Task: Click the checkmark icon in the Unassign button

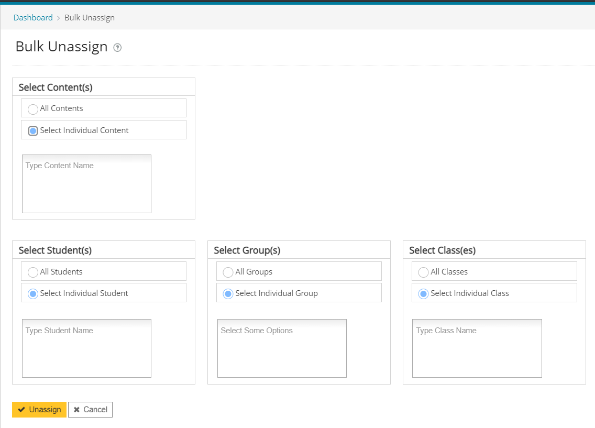Action: point(21,409)
